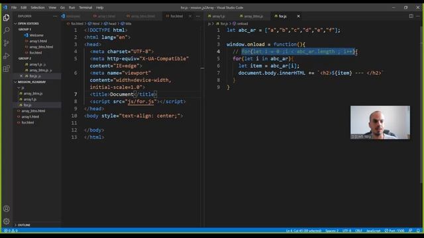
Task: Open the Explorer view in activity bar
Action: (6, 18)
